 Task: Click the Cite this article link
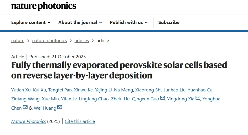80,121
